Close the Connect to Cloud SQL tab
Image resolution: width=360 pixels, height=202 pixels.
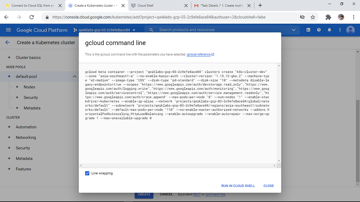tap(60, 6)
